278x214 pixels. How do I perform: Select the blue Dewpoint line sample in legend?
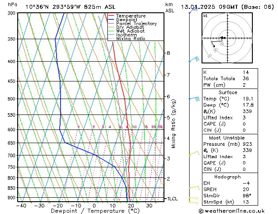(111, 20)
